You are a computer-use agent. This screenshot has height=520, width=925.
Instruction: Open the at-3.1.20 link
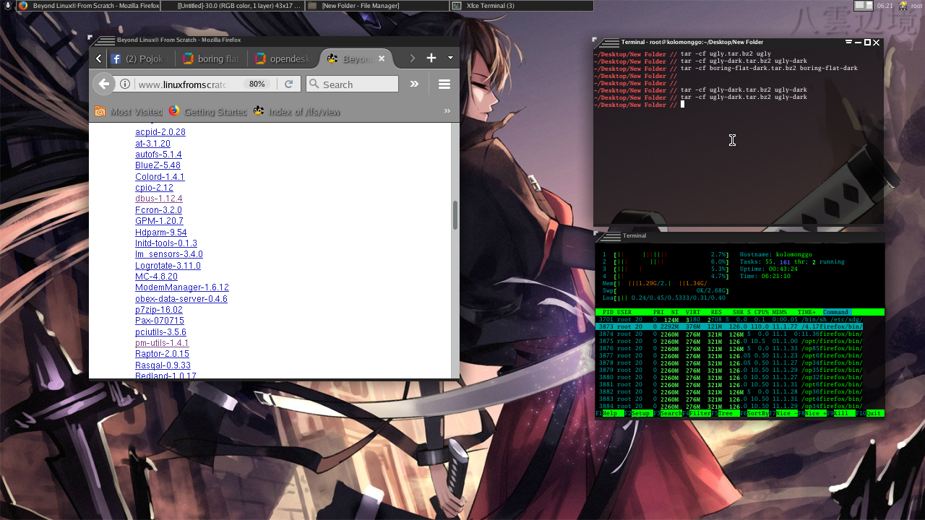152,144
